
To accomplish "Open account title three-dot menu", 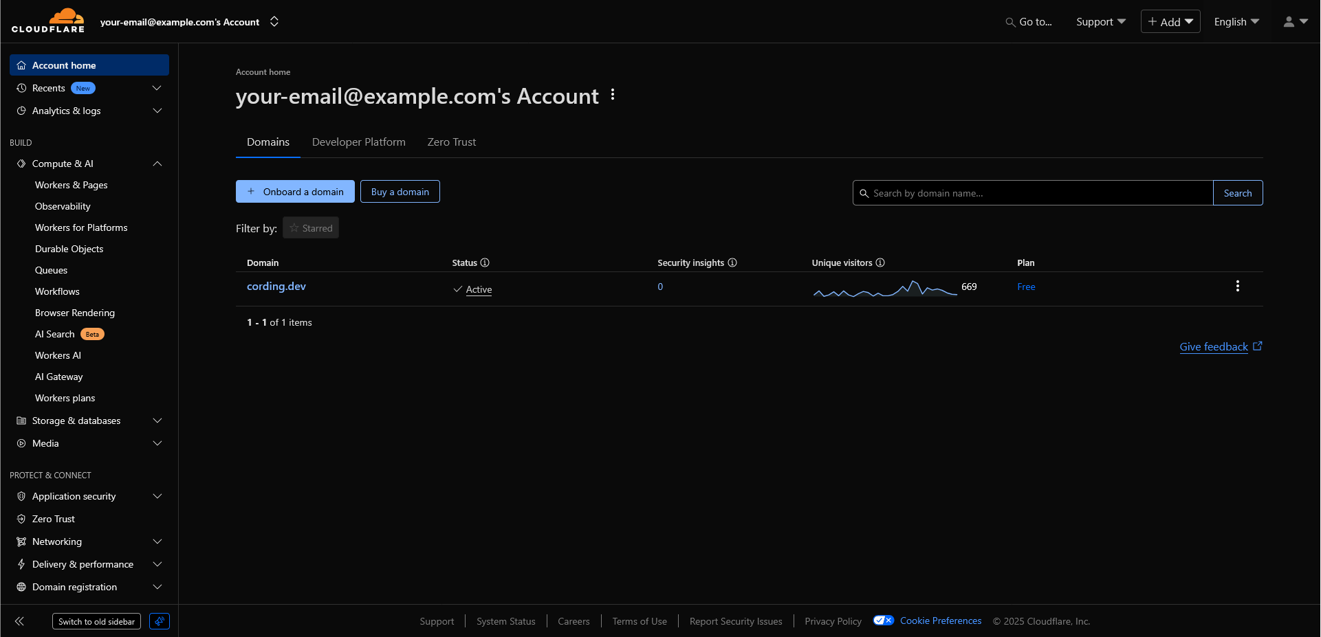I will (613, 95).
